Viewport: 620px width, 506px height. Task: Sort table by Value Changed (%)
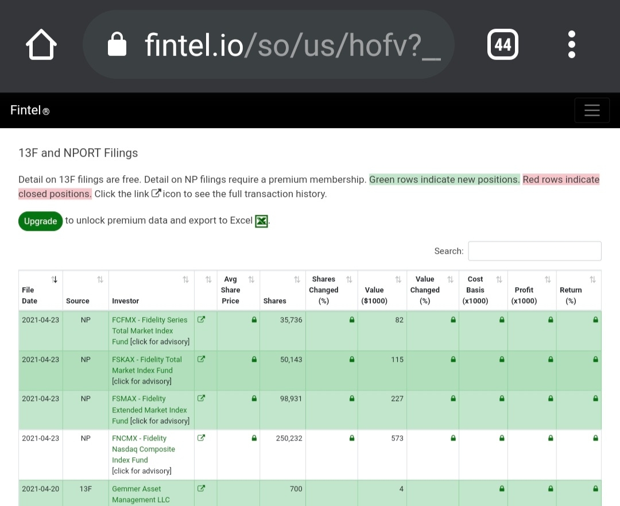click(433, 290)
